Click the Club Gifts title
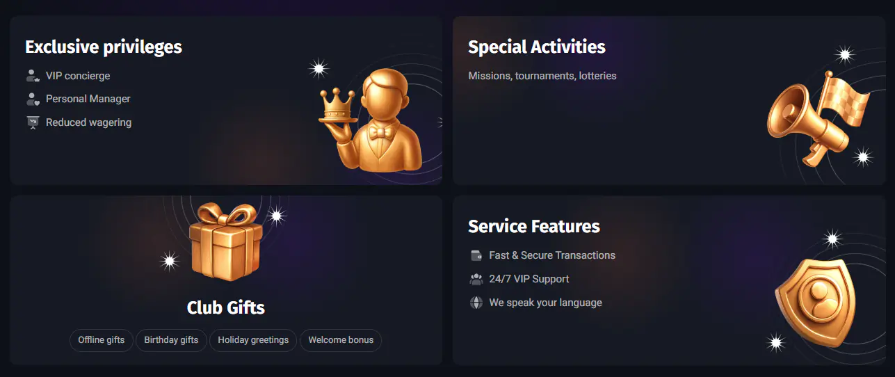 click(226, 307)
